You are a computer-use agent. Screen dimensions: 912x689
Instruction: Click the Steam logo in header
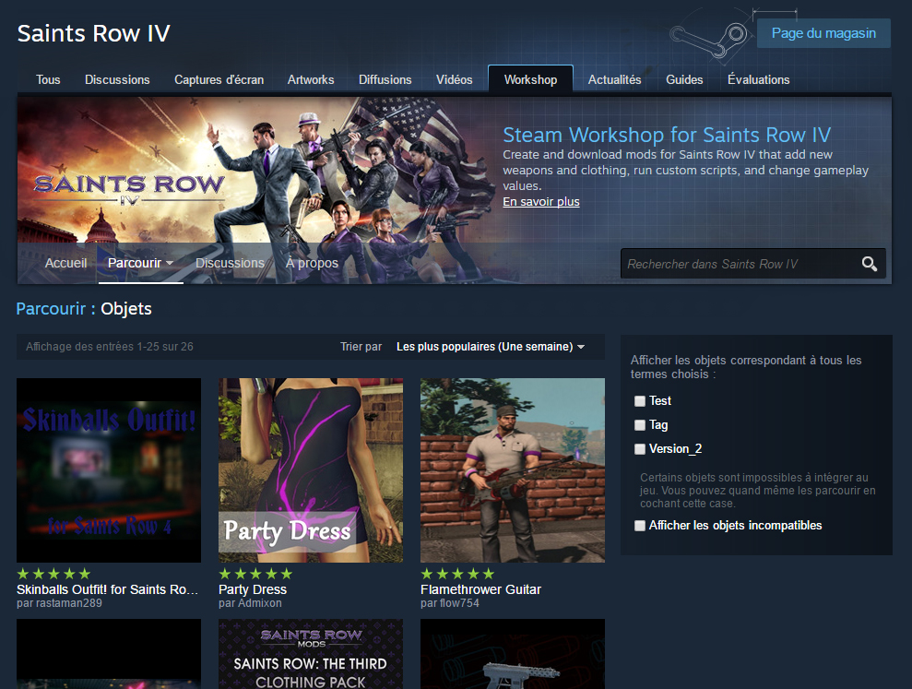pos(708,37)
